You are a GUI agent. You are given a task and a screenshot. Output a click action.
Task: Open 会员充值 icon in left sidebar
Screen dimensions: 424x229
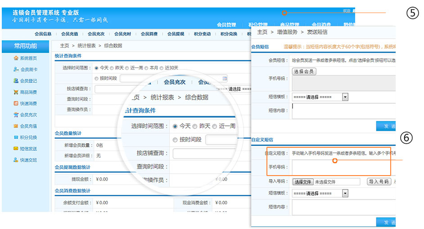[16, 126]
